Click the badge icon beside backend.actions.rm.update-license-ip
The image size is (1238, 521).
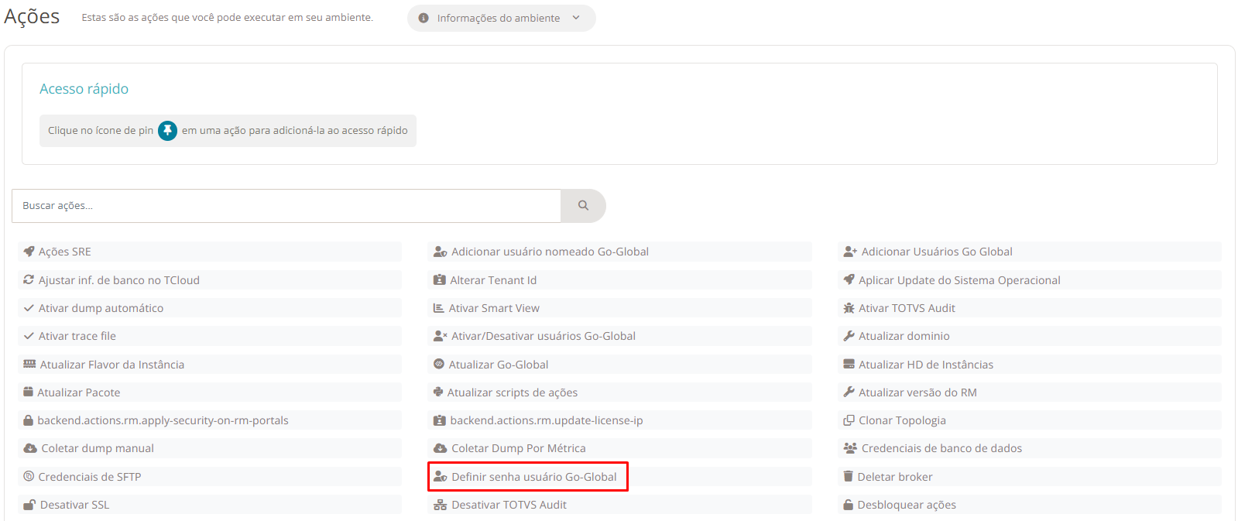440,420
